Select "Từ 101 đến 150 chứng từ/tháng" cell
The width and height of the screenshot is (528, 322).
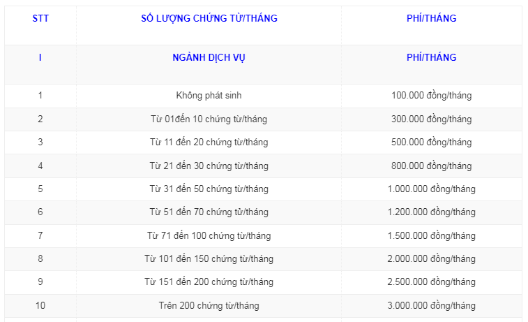pyautogui.click(x=209, y=259)
